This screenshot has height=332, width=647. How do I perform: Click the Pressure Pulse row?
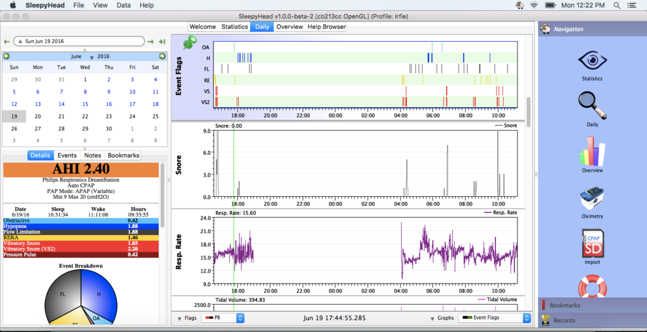(81, 254)
